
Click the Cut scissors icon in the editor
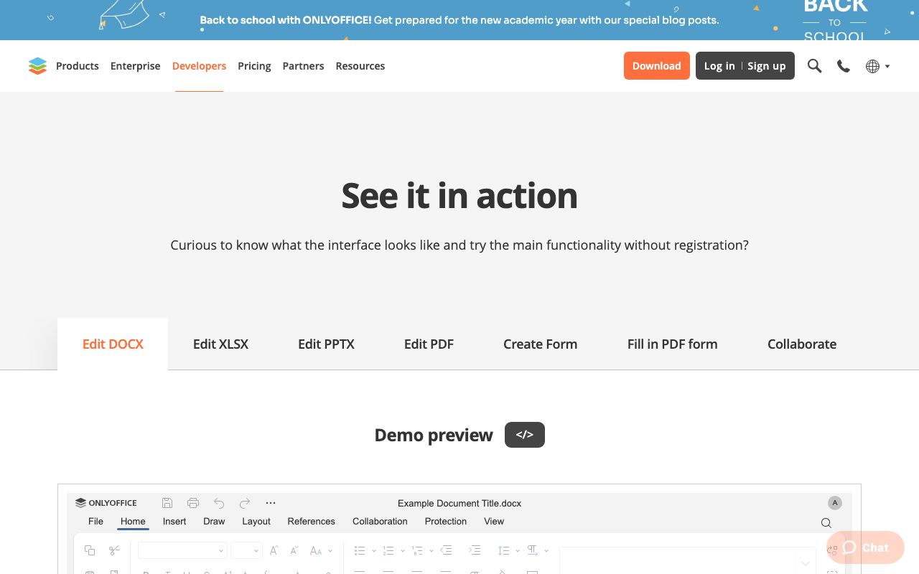coord(114,550)
